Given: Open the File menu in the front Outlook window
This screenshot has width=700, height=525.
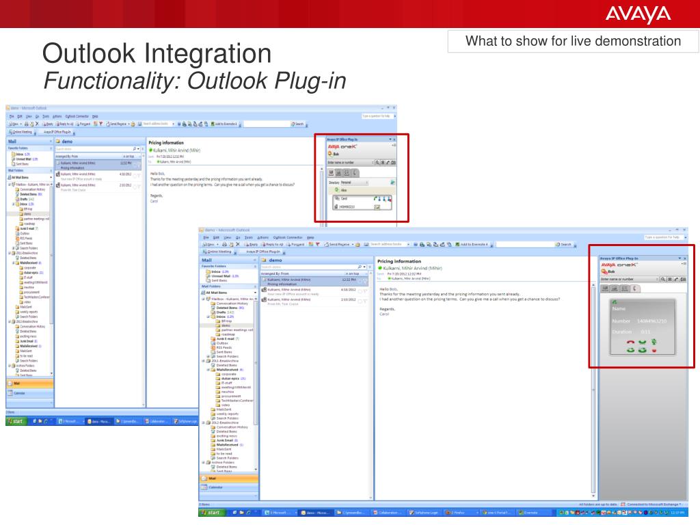Looking at the screenshot, I should (206, 237).
